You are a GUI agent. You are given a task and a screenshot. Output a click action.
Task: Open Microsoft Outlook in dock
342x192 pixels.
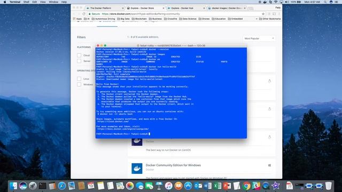[198, 186]
